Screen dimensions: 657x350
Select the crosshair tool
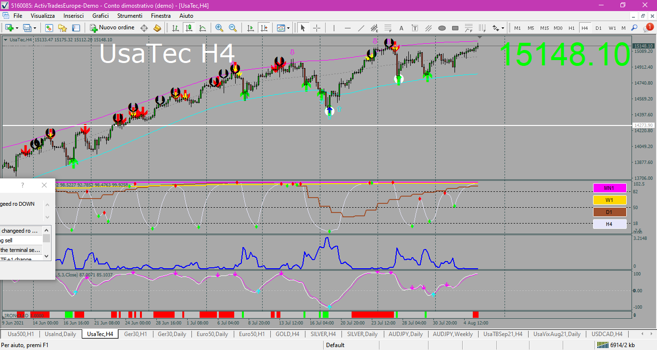point(316,28)
